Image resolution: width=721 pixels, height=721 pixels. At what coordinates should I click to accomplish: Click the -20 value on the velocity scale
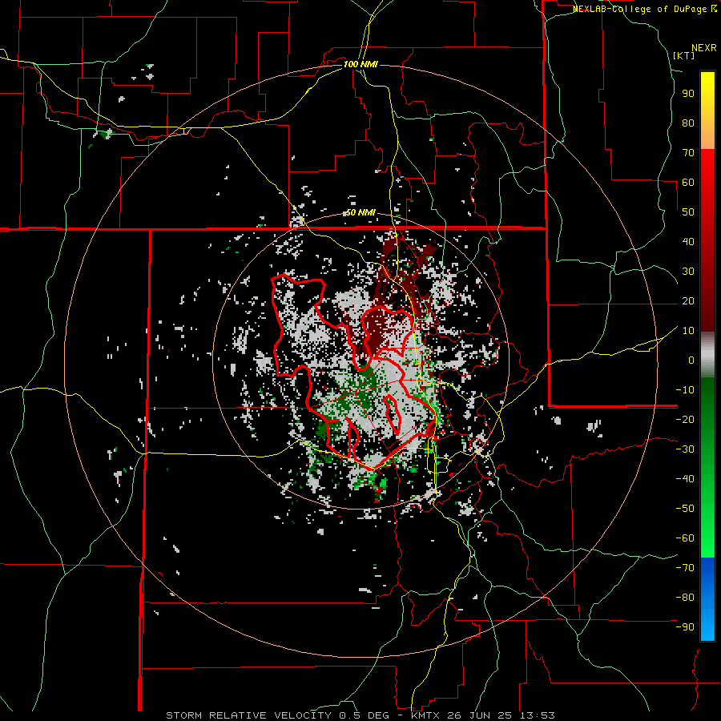pos(685,419)
